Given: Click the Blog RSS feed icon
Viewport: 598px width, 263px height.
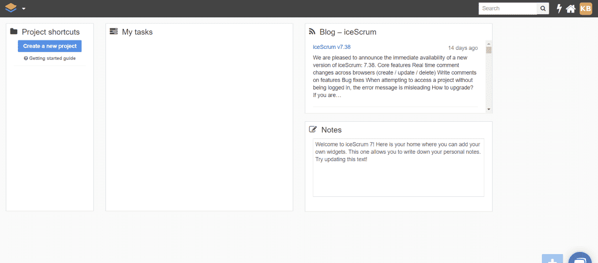Looking at the screenshot, I should click(x=312, y=31).
